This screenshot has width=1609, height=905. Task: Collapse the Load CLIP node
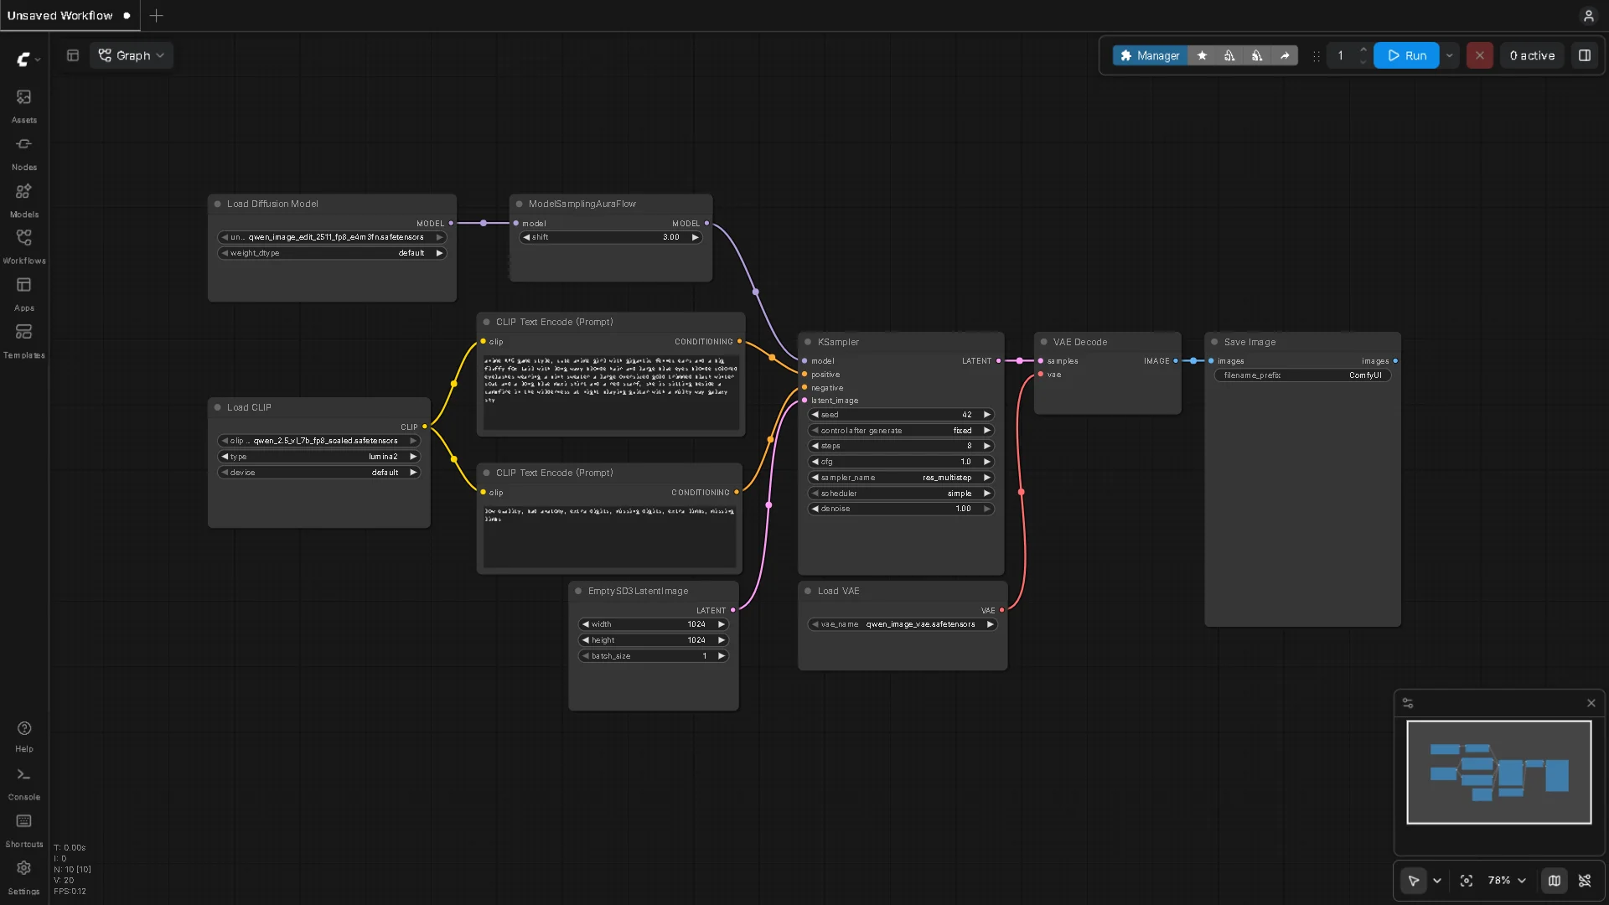(x=218, y=407)
